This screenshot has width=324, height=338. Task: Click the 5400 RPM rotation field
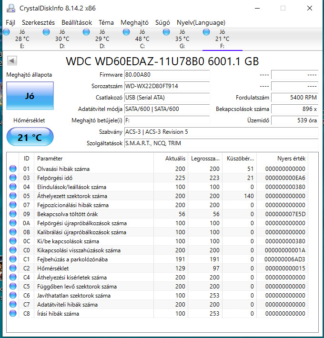coord(294,98)
